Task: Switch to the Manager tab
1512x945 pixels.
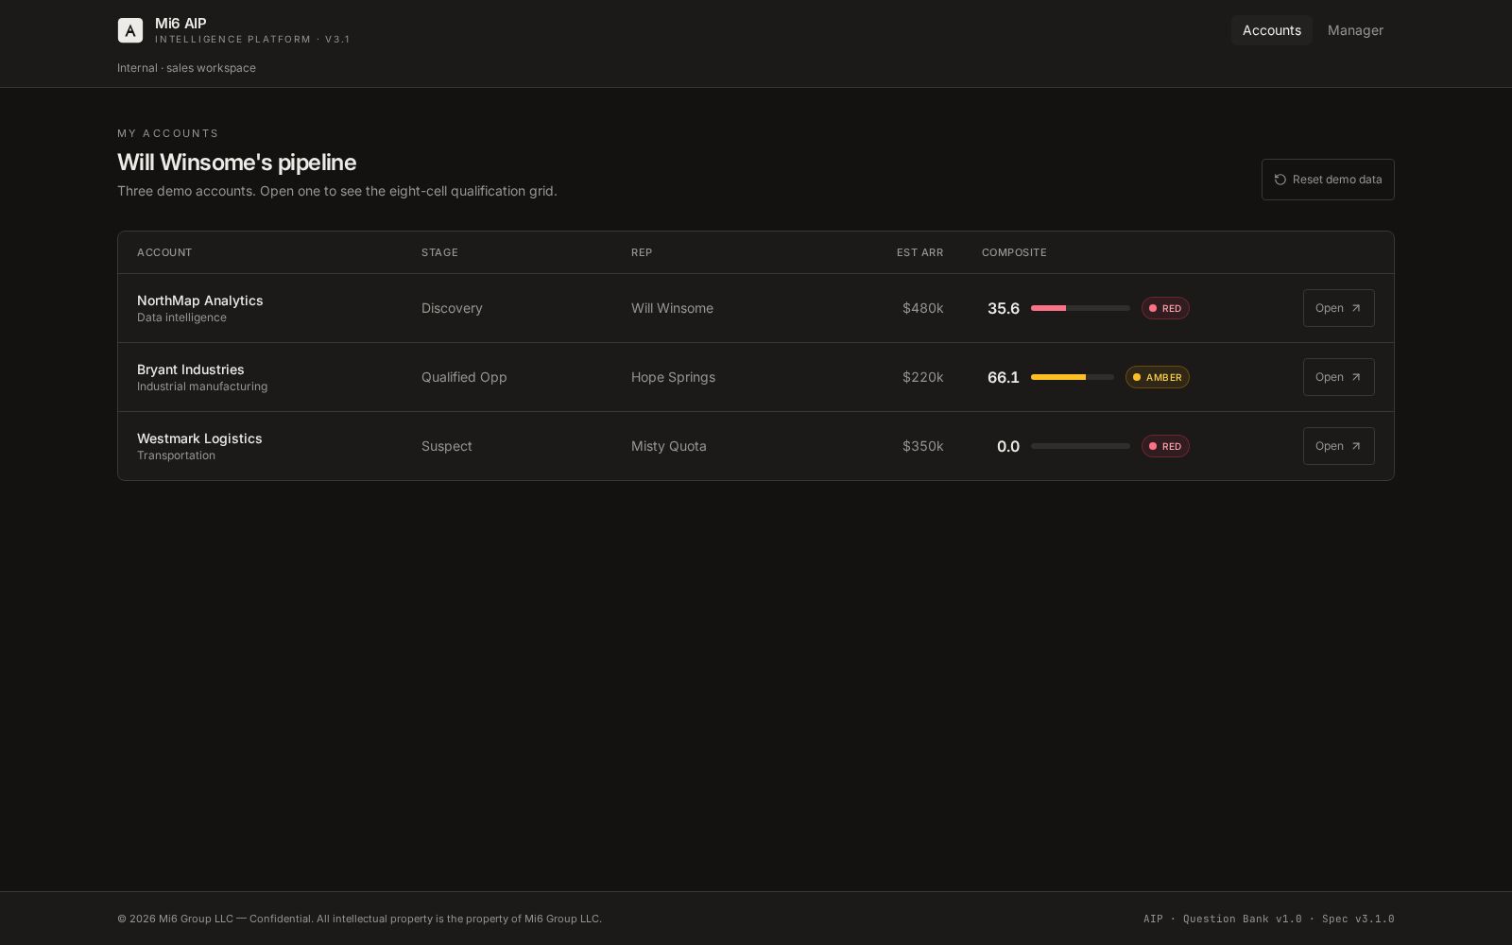Action: [x=1354, y=30]
